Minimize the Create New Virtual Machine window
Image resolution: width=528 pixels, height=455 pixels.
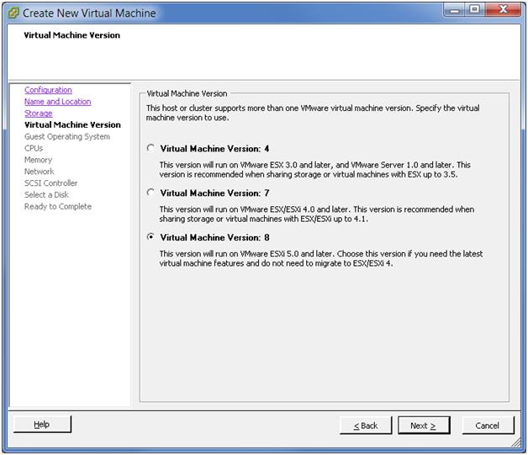click(x=455, y=10)
